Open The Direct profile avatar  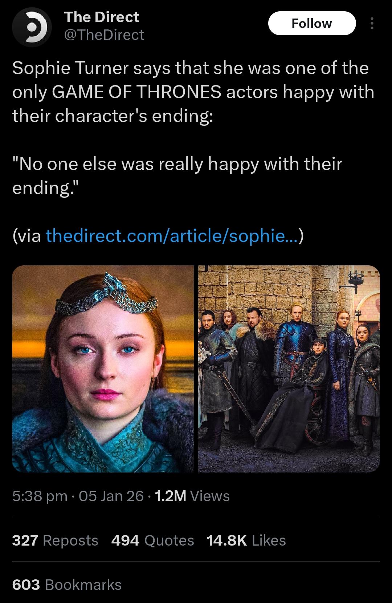click(32, 27)
